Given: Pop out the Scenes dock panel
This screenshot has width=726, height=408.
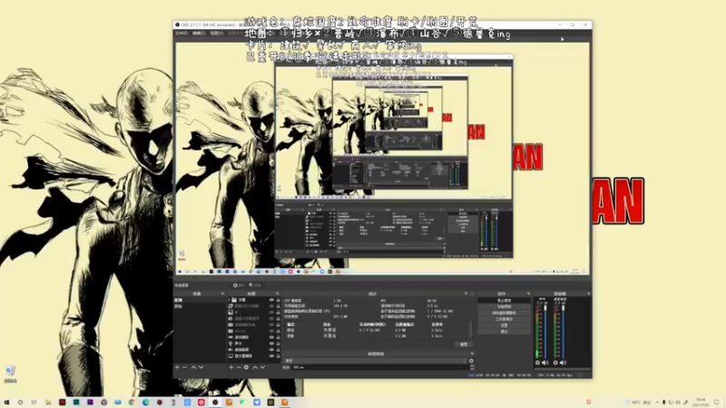Looking at the screenshot, I should click(222, 294).
